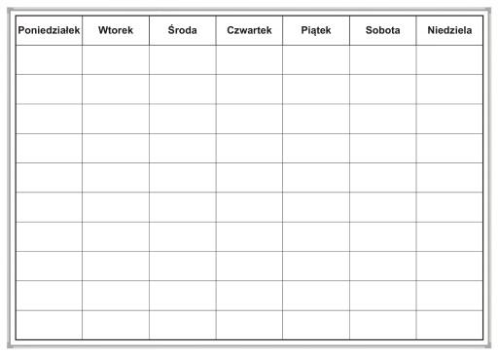498x354 pixels.
Task: Click the Piątek column header
Action: point(316,30)
